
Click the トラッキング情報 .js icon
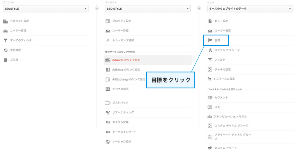(x=108, y=40)
